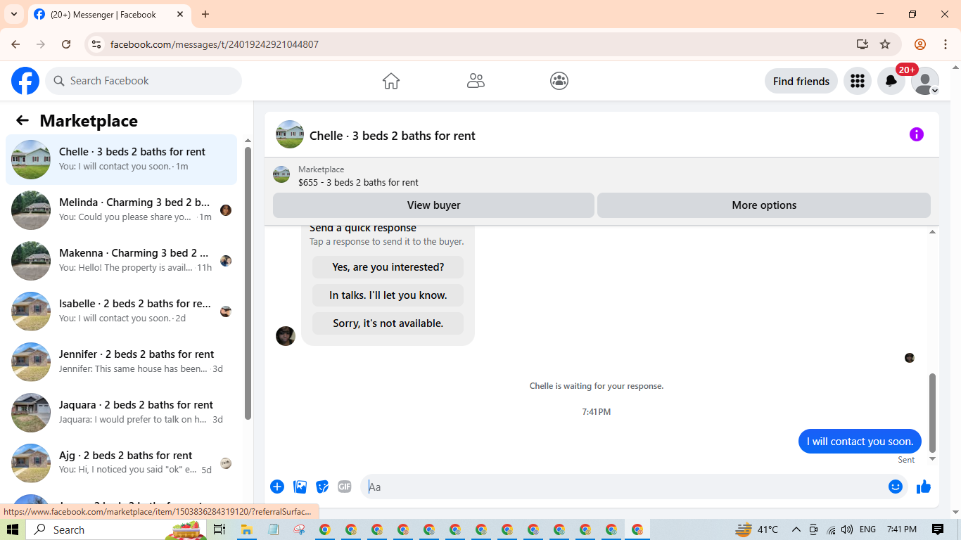
Task: Click the chat scrollbar thumb
Action: tap(933, 413)
